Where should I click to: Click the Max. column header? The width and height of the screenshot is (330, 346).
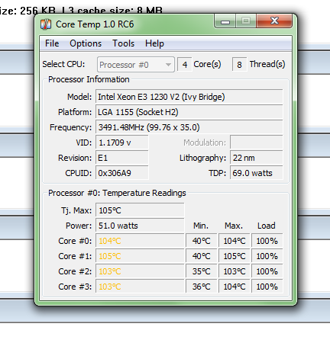click(234, 226)
